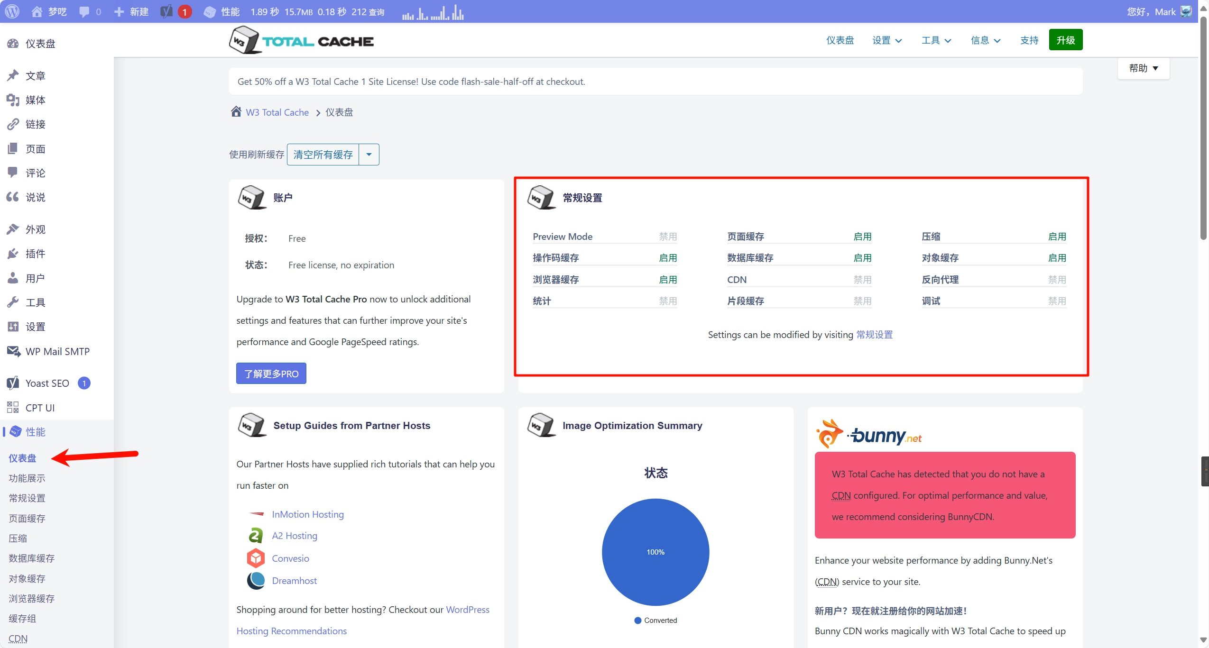Image resolution: width=1209 pixels, height=648 pixels.
Task: Open Convesio link
Action: pyautogui.click(x=290, y=558)
